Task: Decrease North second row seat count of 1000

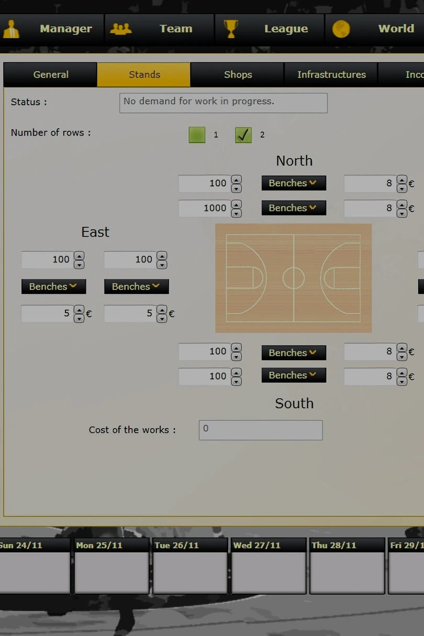Action: pos(237,213)
